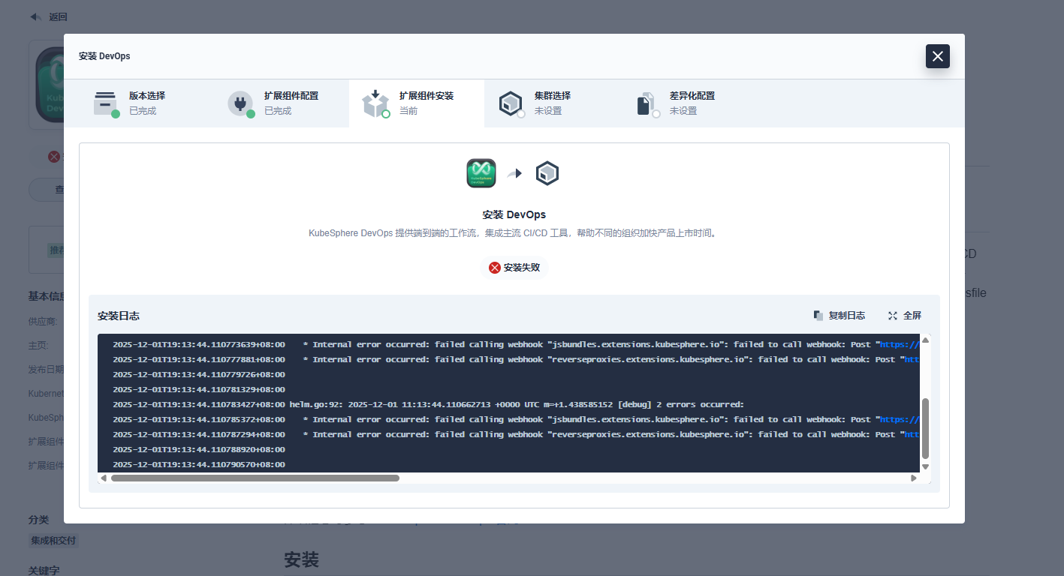
Task: Click the log's horizontal scrollbar right arrow
Action: coord(913,478)
